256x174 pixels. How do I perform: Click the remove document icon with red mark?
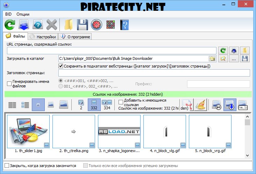187,105
